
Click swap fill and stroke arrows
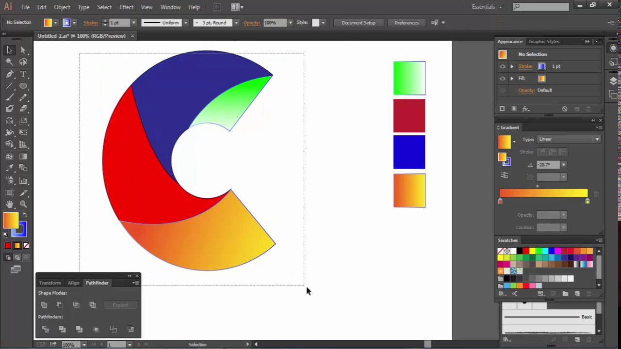coord(25,215)
